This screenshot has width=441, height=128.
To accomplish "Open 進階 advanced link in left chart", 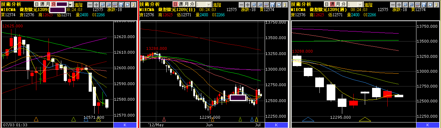I will tap(78, 5).
